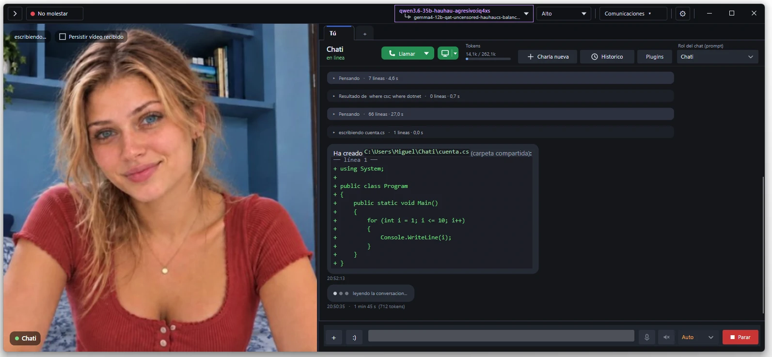Click the muted speaker icon
Viewport: 772px width, 357px height.
(x=666, y=337)
